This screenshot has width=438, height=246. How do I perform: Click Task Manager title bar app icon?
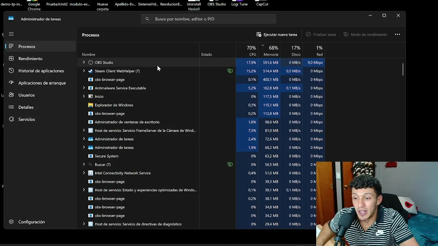(x=11, y=18)
